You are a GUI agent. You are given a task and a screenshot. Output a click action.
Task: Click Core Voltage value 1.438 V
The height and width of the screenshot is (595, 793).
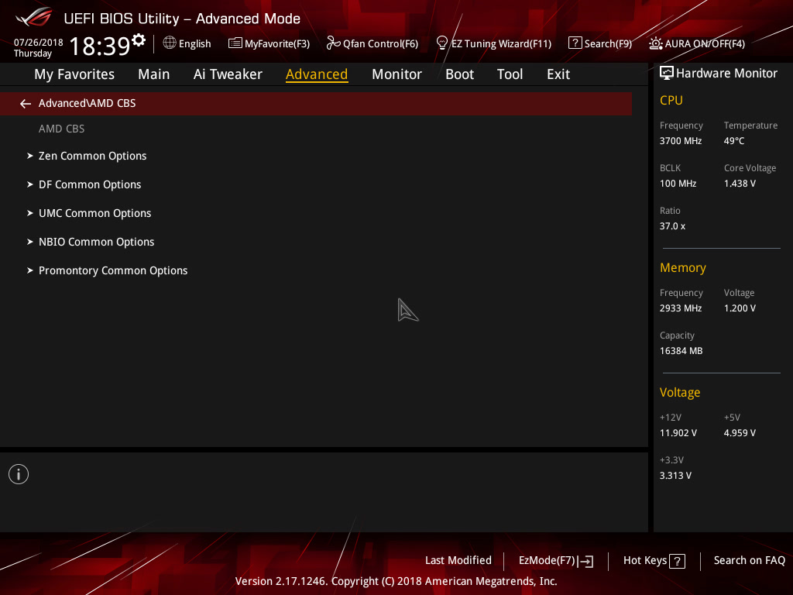[740, 184]
